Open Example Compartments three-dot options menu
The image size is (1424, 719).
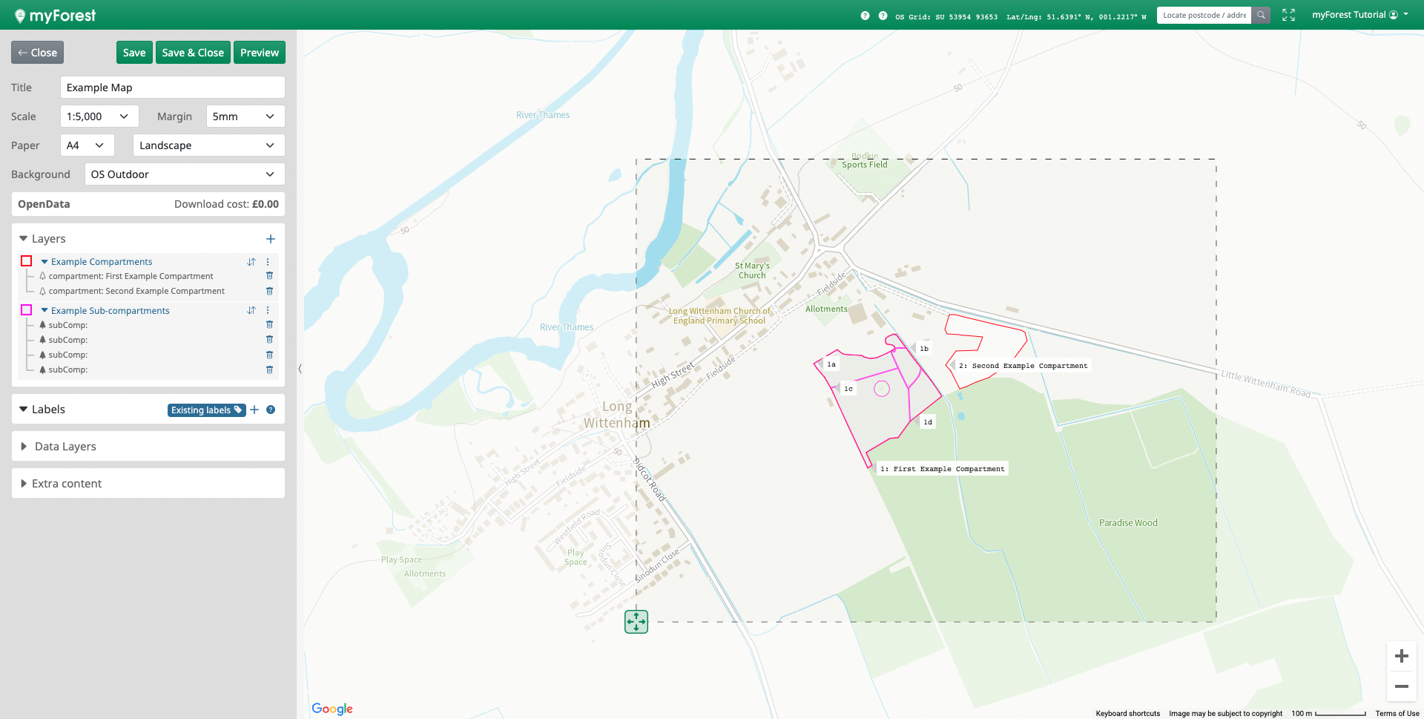click(268, 262)
